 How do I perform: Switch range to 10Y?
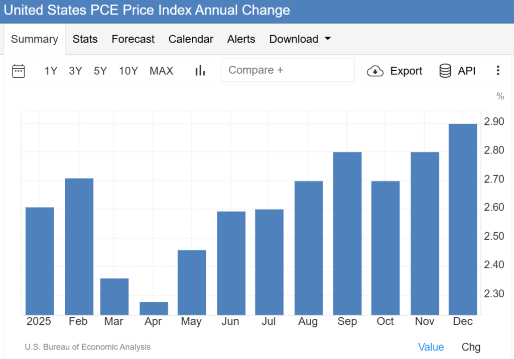tap(128, 71)
